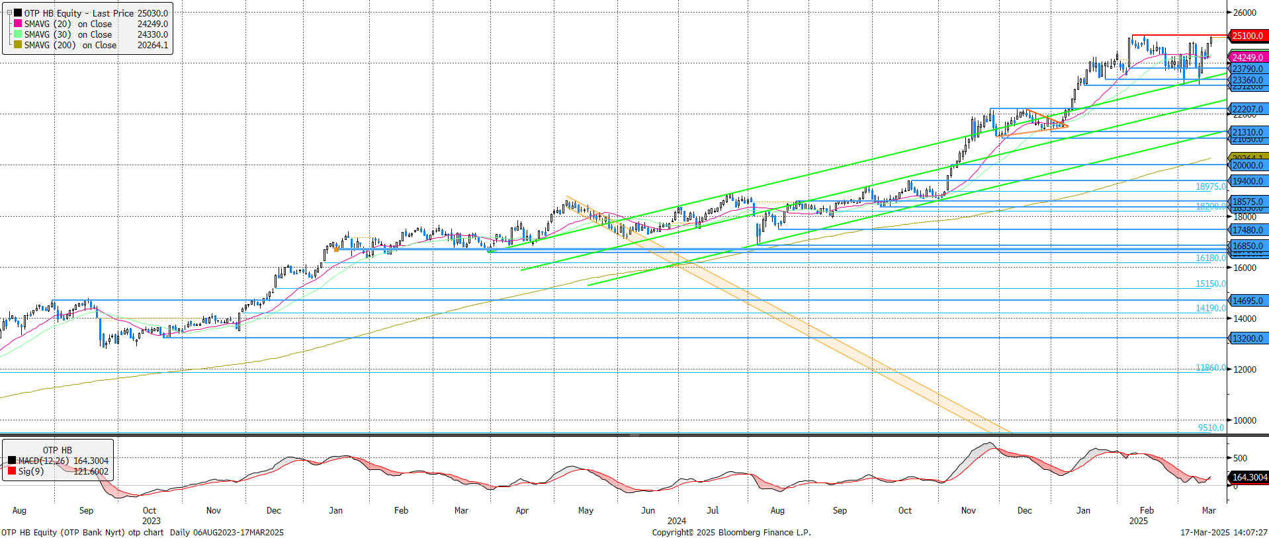Select the Sig(9) 121.6002 legend entry
Viewport: 1269px width, 538px height.
click(x=58, y=471)
